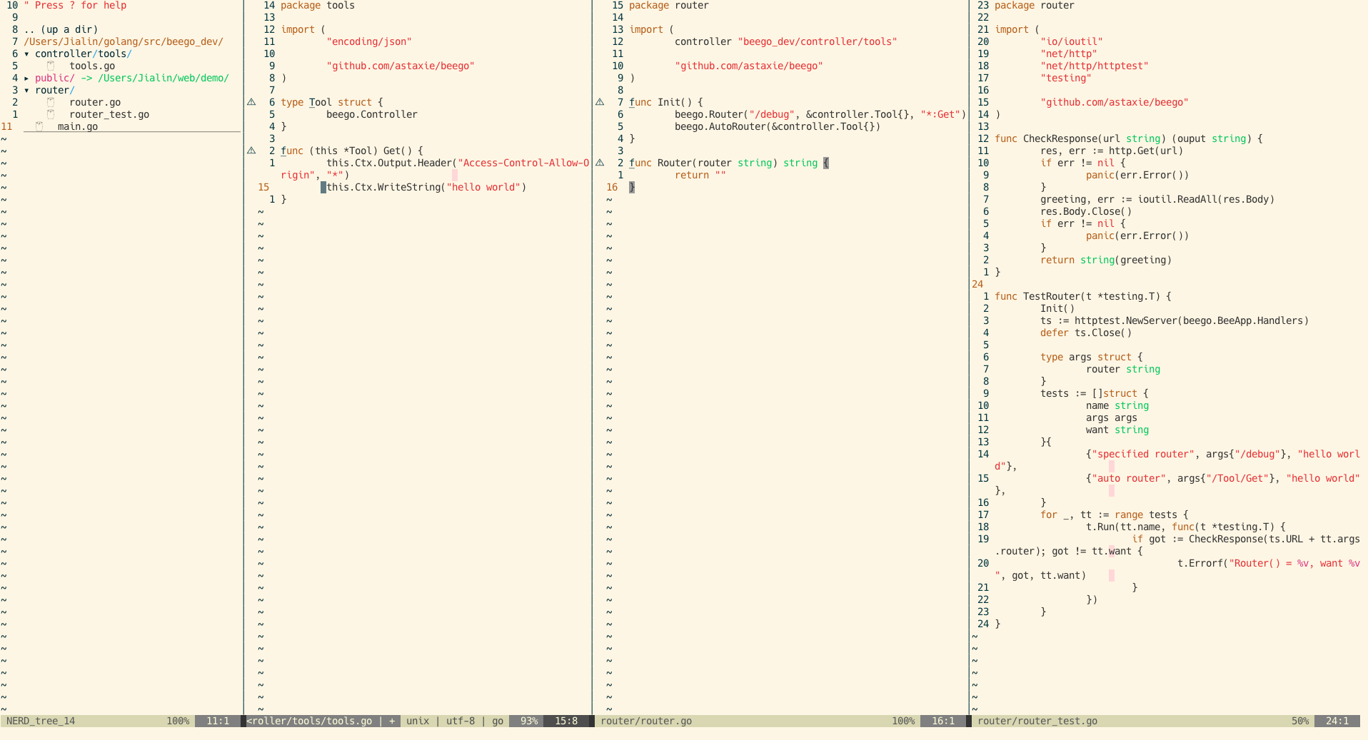The width and height of the screenshot is (1368, 740).
Task: Click warning marker next to 'func Init()'
Action: 600,102
